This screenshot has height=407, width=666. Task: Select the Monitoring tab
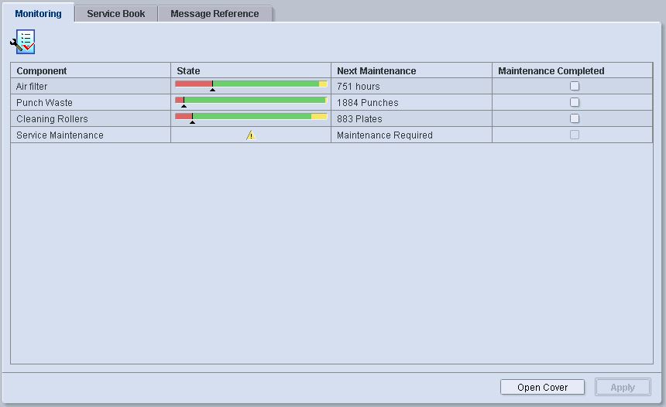(38, 14)
